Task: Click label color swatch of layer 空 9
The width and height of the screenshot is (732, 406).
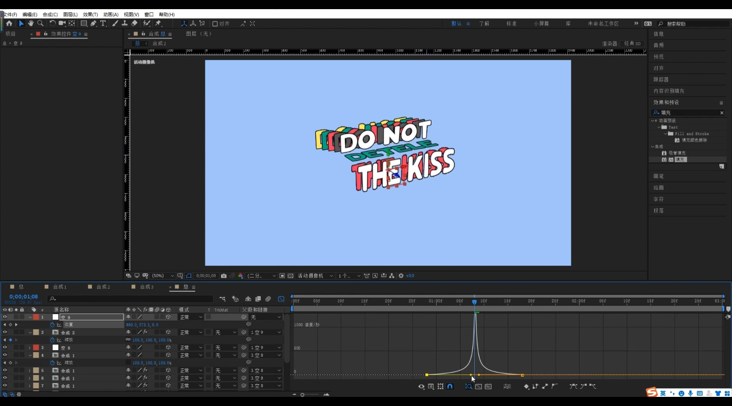Action: point(36,317)
